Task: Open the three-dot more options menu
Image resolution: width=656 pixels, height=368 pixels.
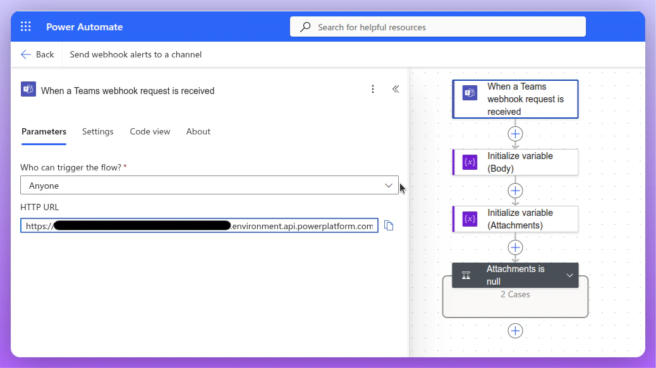Action: (x=373, y=89)
